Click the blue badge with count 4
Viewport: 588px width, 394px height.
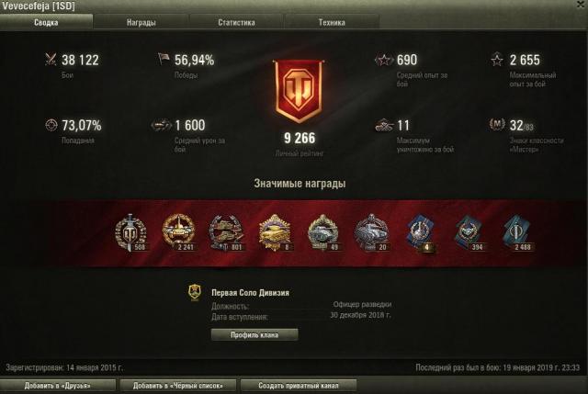pos(421,232)
